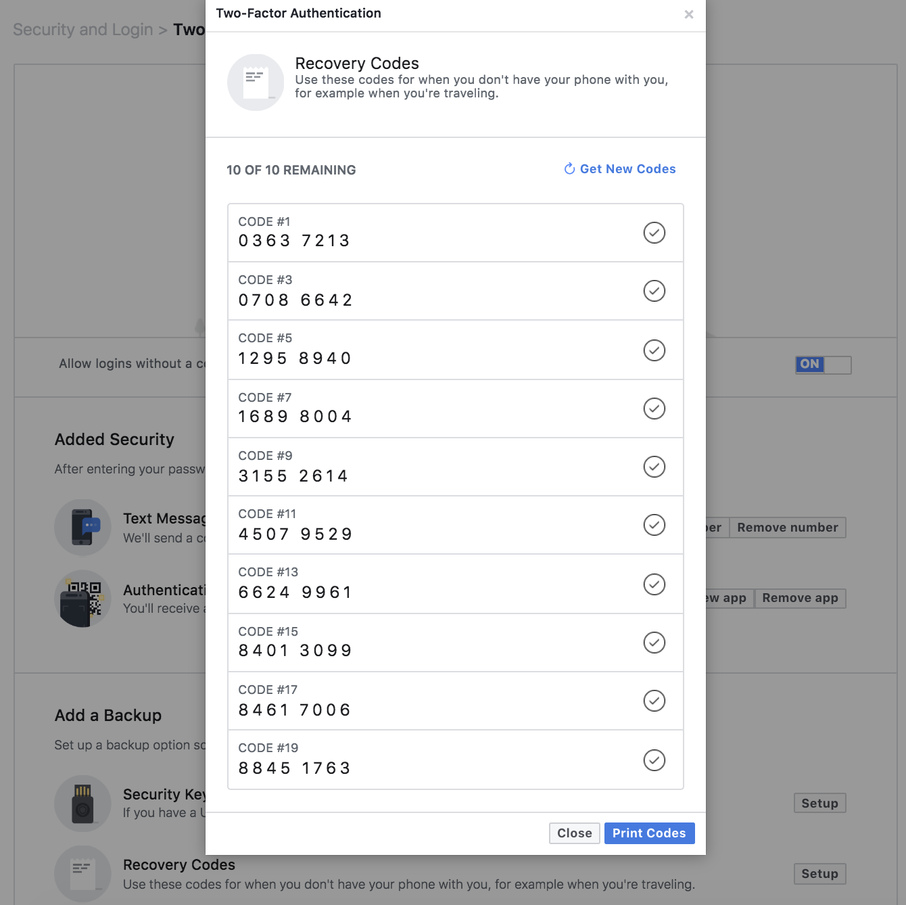Mark Code #3 with its circle checkmark
The image size is (906, 905).
(654, 291)
